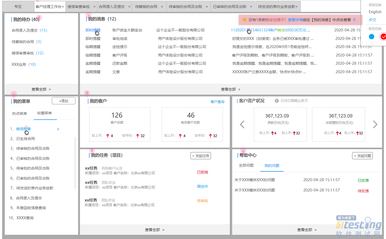Show previous customer asset cards
The width and height of the screenshot is (386, 239).
pyautogui.click(x=242, y=124)
